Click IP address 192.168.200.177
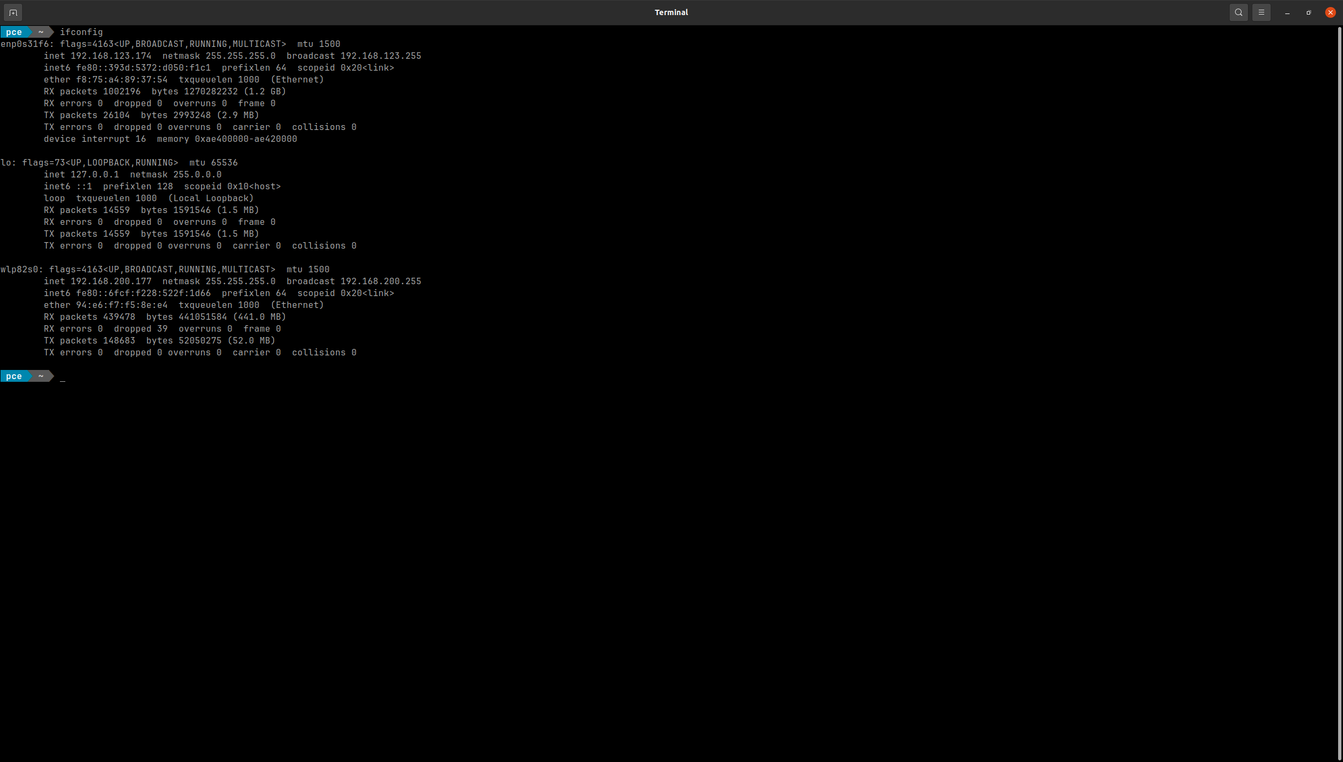 click(x=111, y=282)
